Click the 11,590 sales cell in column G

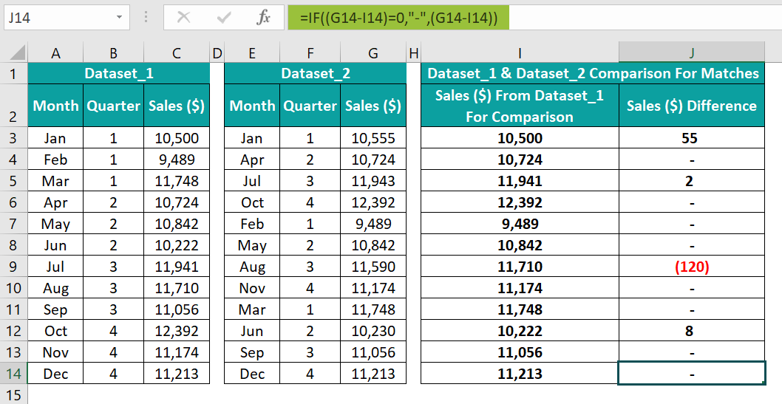tap(373, 266)
